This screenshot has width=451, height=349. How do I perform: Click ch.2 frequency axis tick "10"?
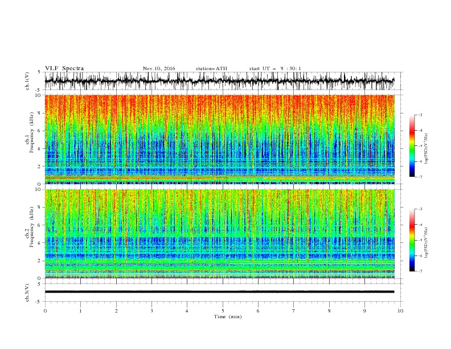pos(39,189)
